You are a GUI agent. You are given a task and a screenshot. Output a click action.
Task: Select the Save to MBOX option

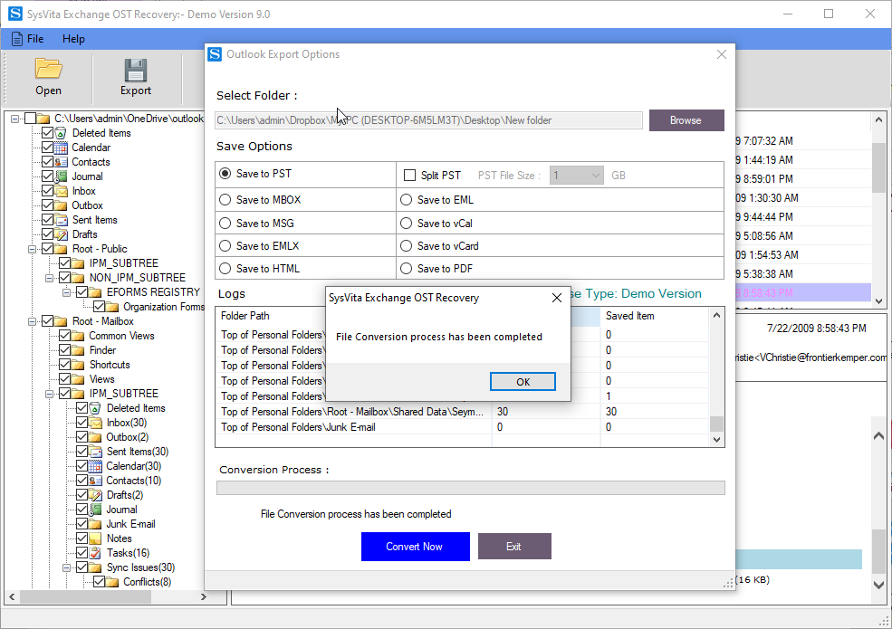(x=225, y=200)
